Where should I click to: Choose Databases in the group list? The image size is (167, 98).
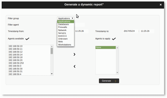click(66, 24)
